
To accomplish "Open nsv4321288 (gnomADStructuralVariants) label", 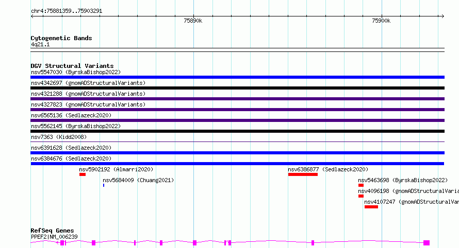I will coord(88,94).
